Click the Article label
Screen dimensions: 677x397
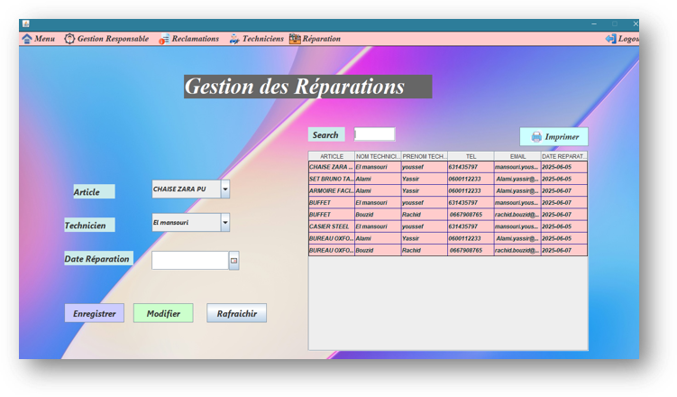94,192
